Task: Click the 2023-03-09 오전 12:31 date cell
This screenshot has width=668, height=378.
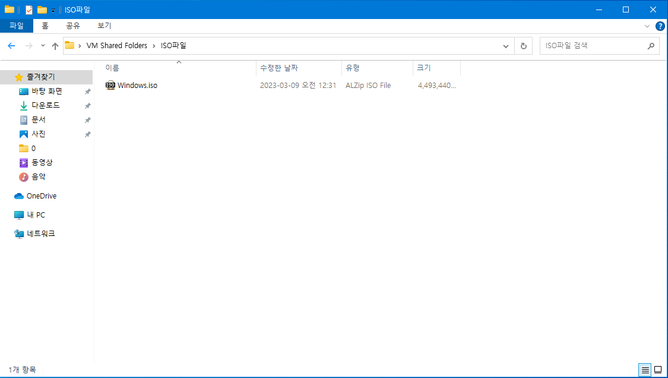Action: click(x=298, y=86)
